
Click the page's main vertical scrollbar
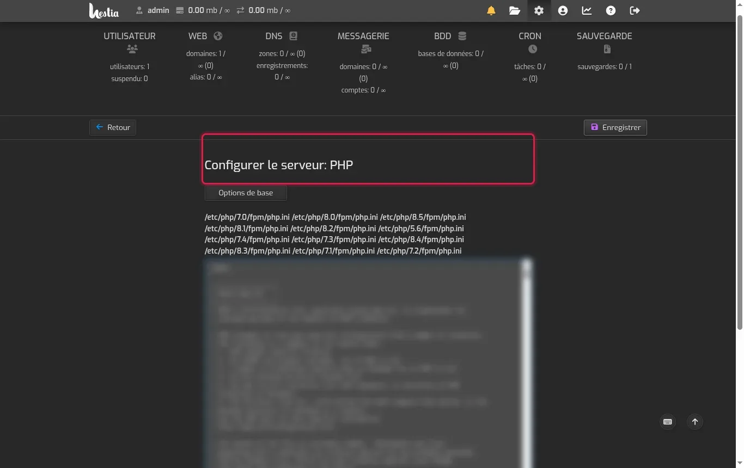point(740,172)
